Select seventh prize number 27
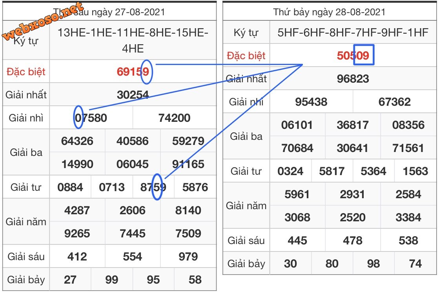The height and width of the screenshot is (293, 439). 70,280
